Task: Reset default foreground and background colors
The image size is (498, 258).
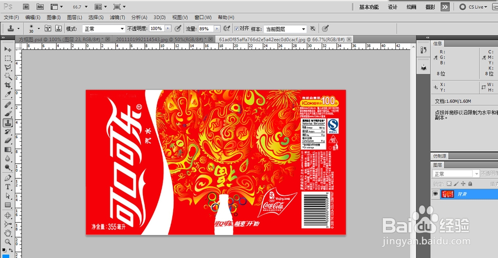Action: click(4, 250)
